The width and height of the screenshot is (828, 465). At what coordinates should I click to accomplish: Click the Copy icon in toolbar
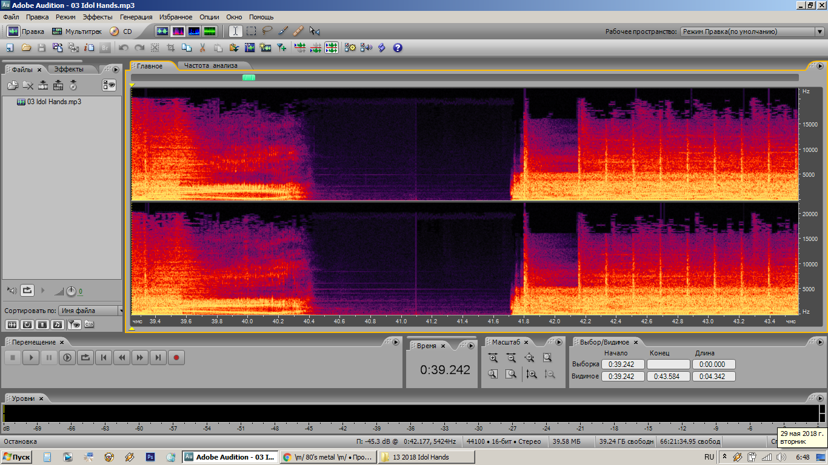pos(187,47)
